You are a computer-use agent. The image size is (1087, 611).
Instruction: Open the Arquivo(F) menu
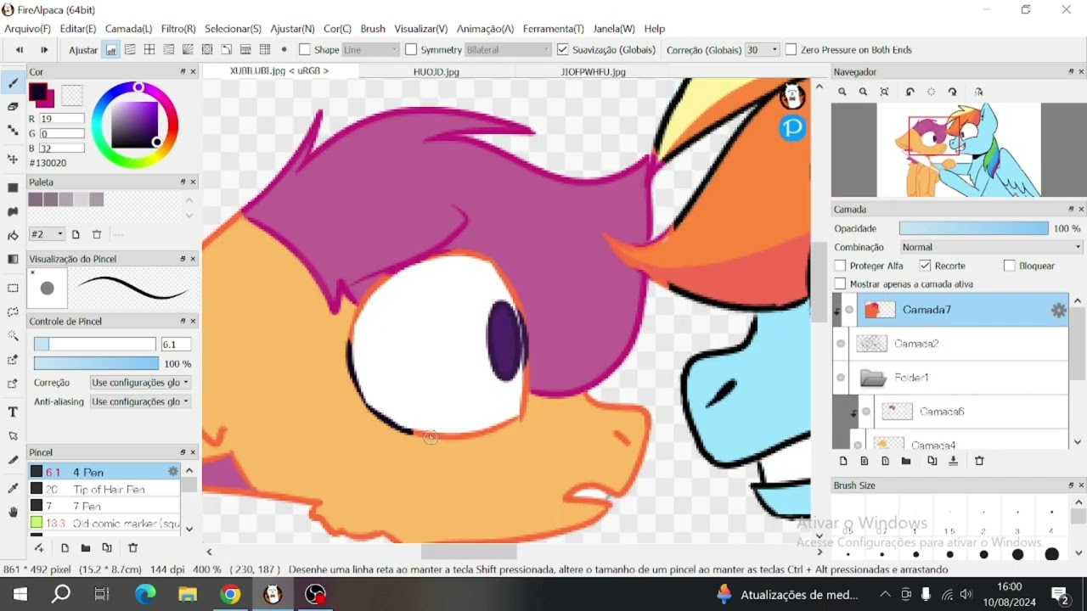coord(27,29)
